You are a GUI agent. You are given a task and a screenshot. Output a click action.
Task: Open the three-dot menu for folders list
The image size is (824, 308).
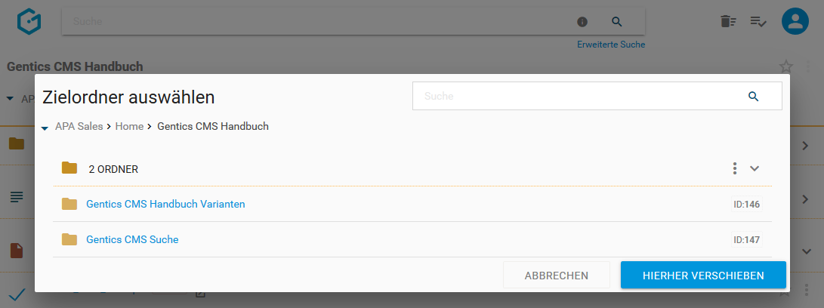click(x=734, y=168)
